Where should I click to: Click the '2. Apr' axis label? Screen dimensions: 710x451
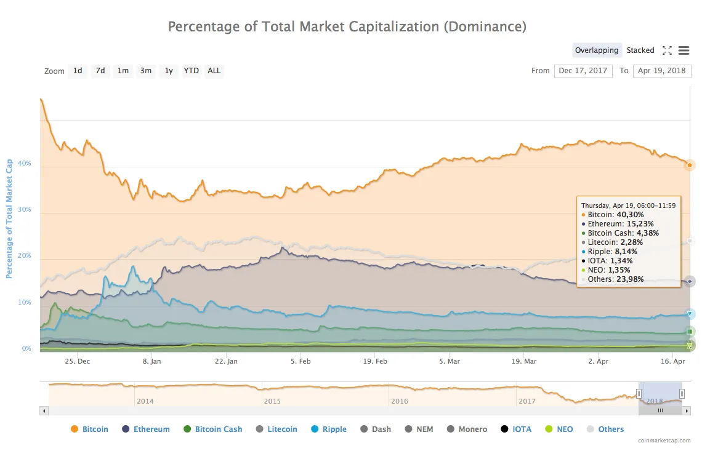pos(598,361)
